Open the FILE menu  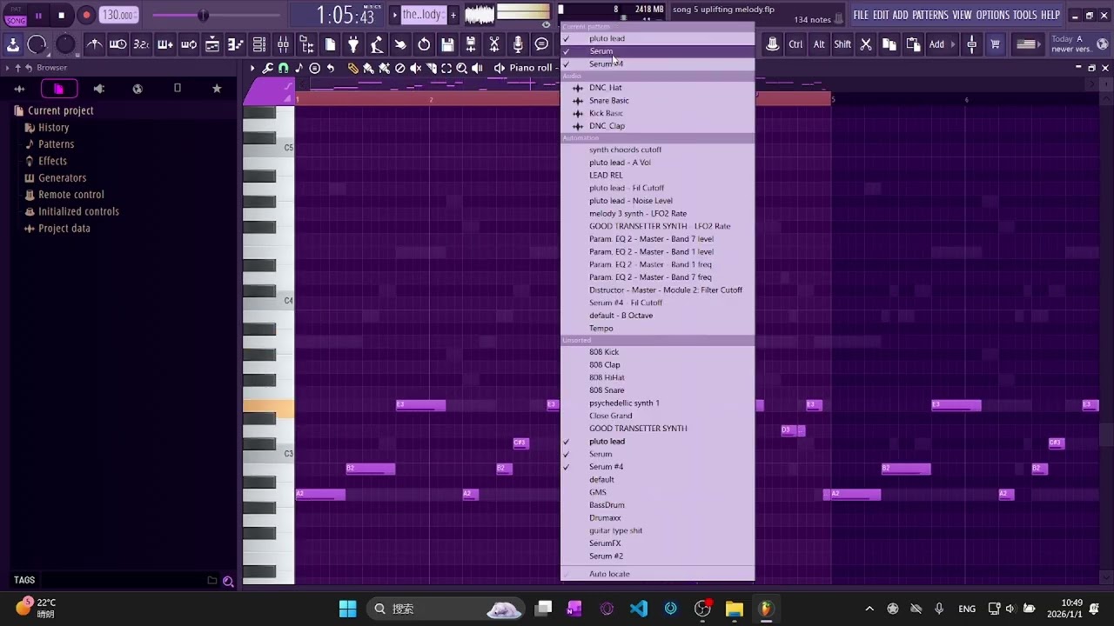(x=861, y=16)
